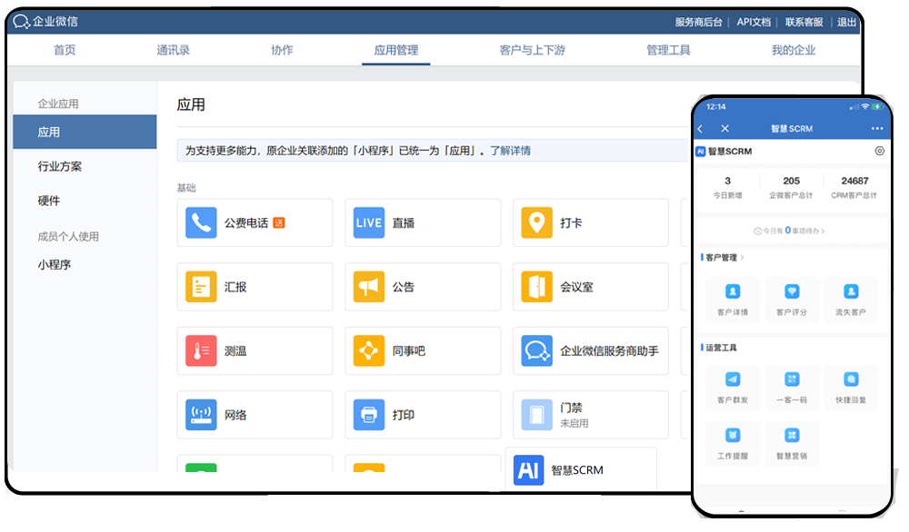Image resolution: width=909 pixels, height=532 pixels.
Task: Open the 我的企业 tab
Action: (793, 50)
